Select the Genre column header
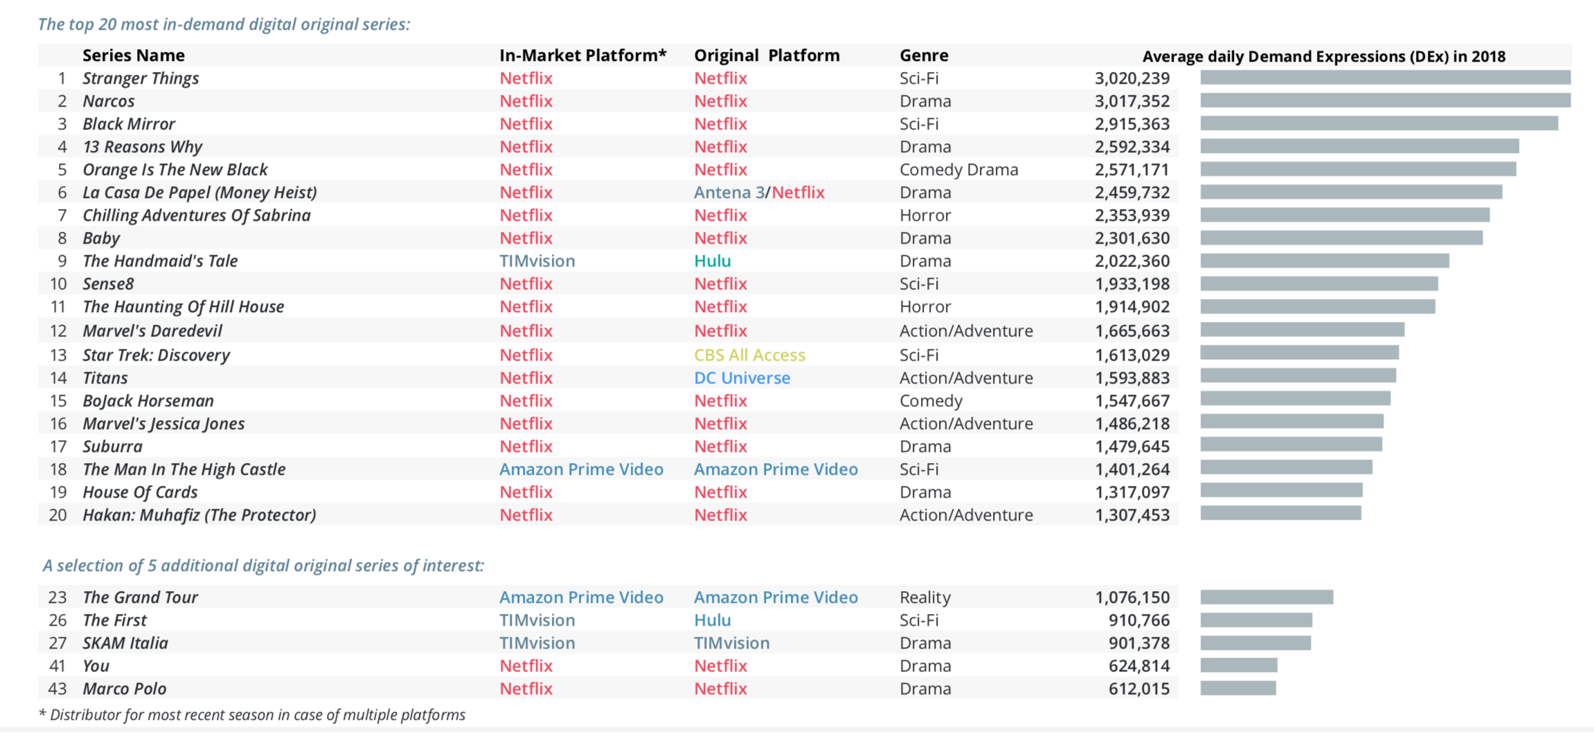The image size is (1594, 742). click(x=924, y=55)
